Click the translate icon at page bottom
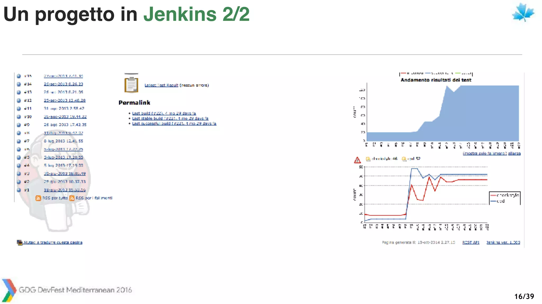 tap(20, 243)
